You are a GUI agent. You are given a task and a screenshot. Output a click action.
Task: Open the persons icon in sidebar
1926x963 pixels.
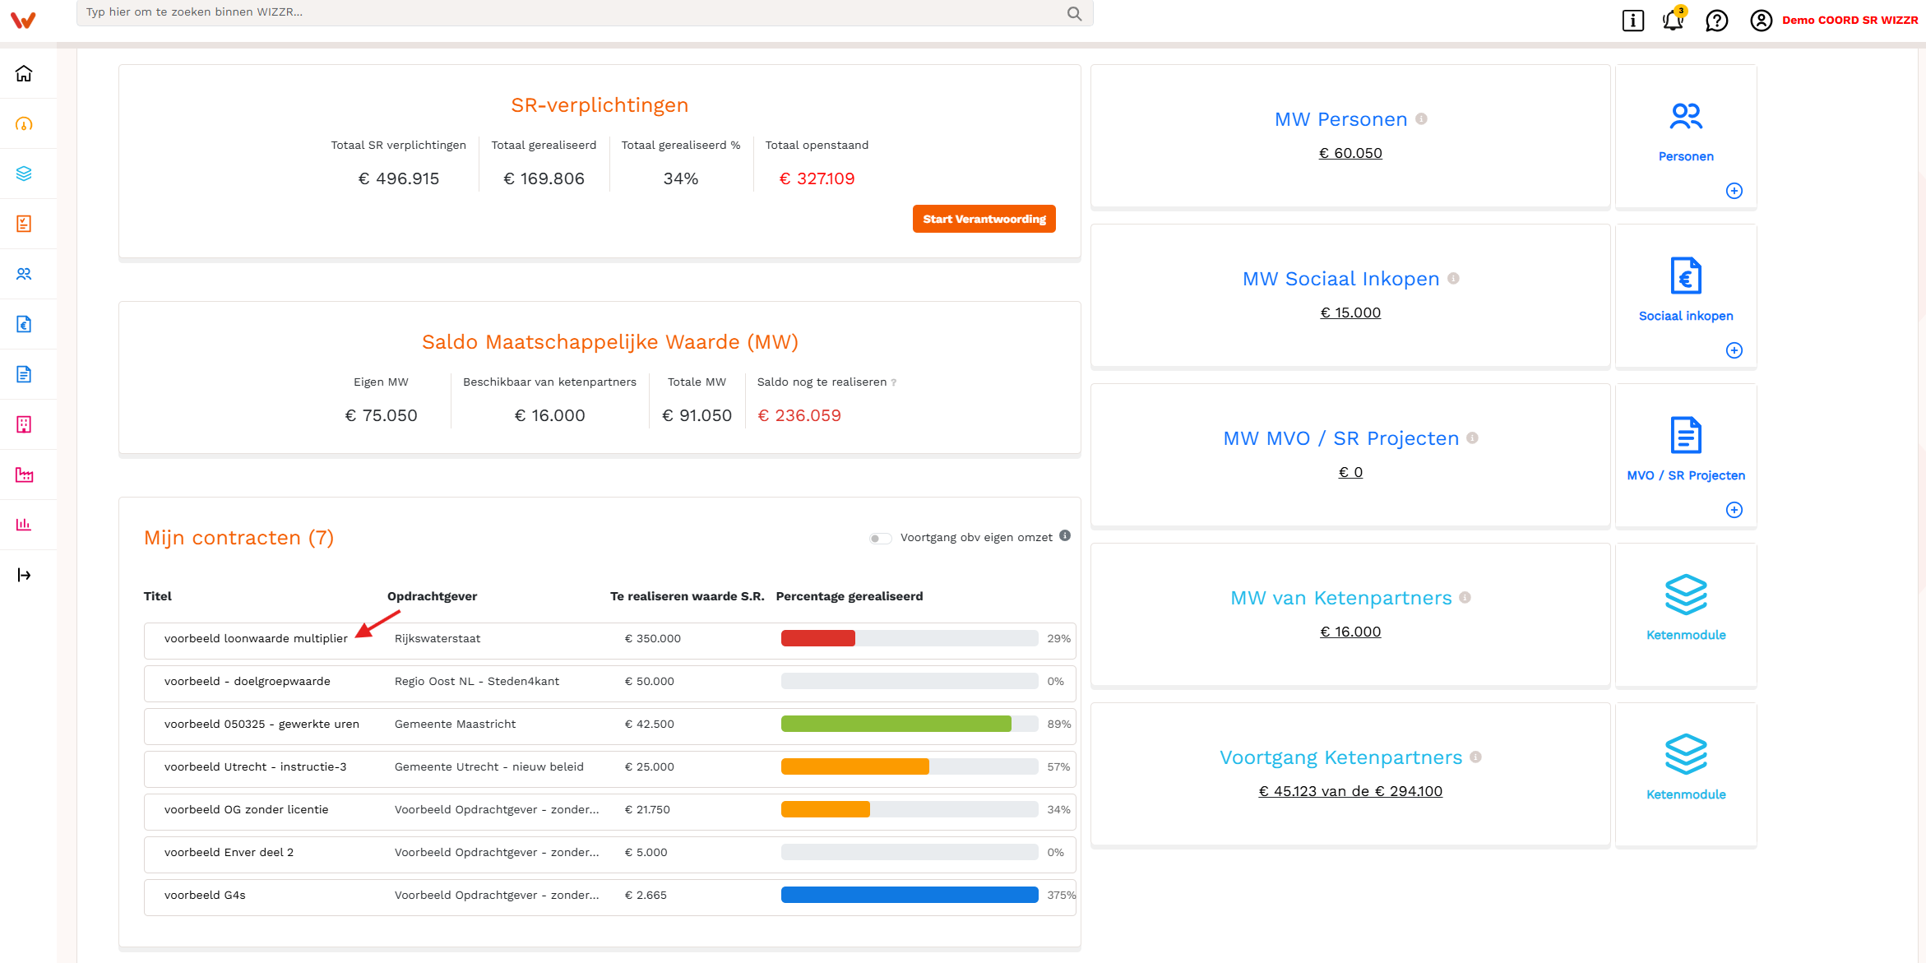pyautogui.click(x=24, y=274)
